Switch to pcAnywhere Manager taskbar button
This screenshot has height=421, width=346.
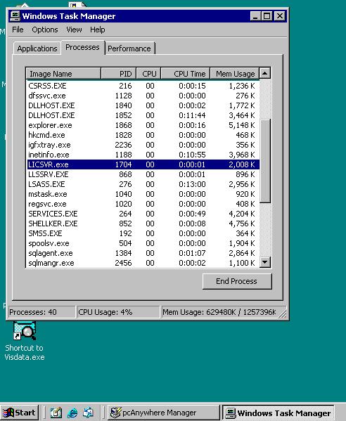click(x=164, y=413)
